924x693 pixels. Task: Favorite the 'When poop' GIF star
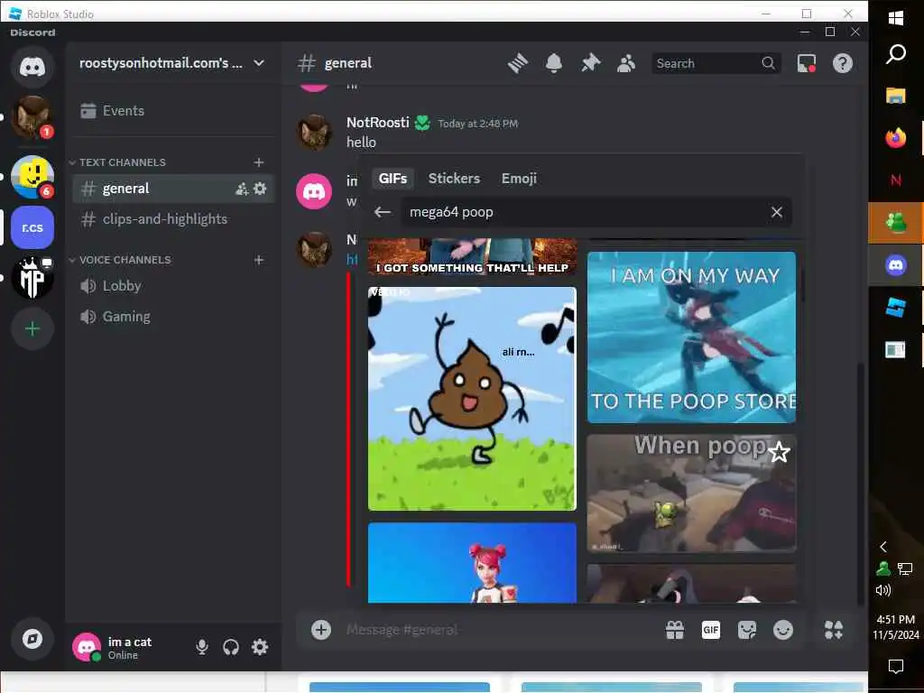[x=779, y=452]
